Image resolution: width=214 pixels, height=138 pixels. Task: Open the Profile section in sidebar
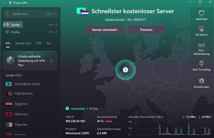coord(15,32)
